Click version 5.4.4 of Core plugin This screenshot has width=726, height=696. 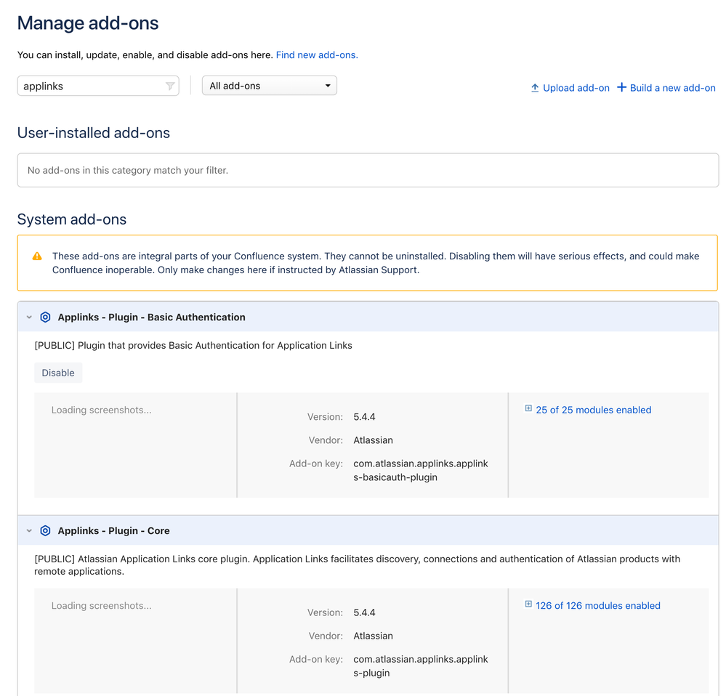[364, 612]
